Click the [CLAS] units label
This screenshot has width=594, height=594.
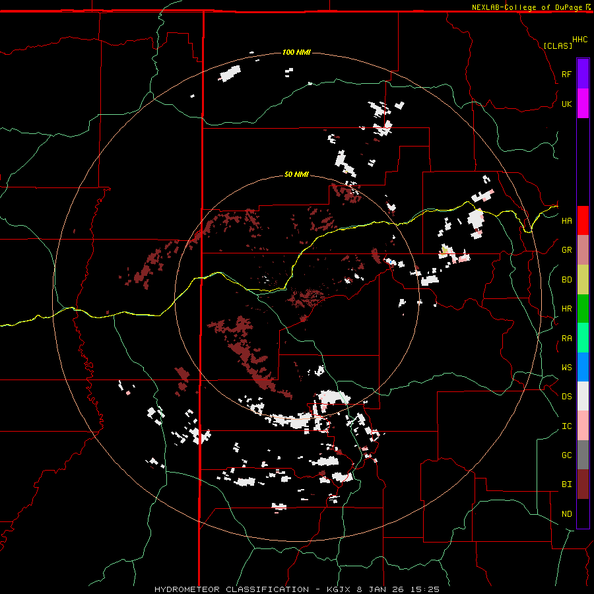point(558,46)
